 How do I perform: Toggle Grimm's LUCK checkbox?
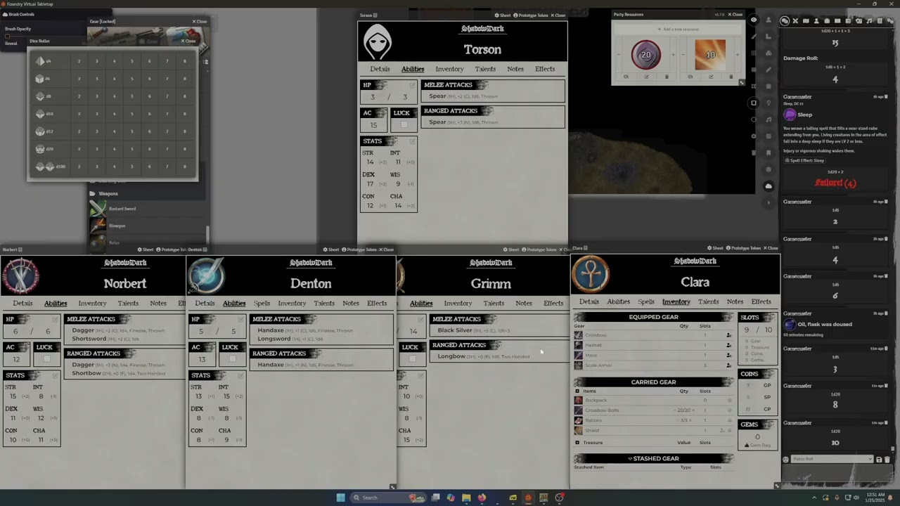coord(412,358)
